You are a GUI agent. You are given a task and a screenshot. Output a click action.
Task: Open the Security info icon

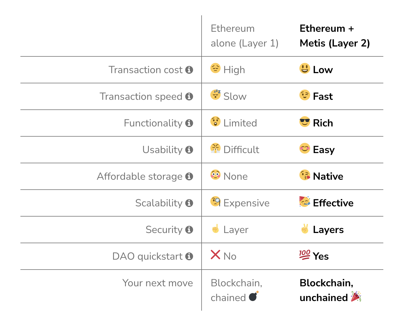tap(189, 230)
